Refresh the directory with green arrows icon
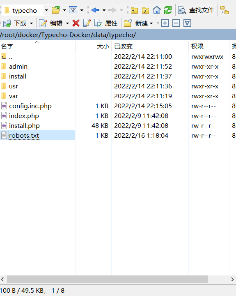Viewport: 236px width, 296px height. [x=168, y=10]
